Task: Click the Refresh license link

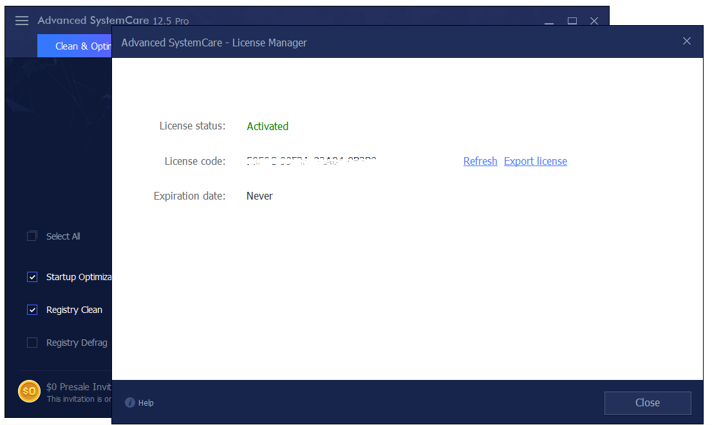Action: click(480, 161)
